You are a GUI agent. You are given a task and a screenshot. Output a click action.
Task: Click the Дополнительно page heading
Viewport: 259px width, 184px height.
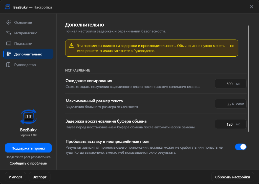point(84,25)
